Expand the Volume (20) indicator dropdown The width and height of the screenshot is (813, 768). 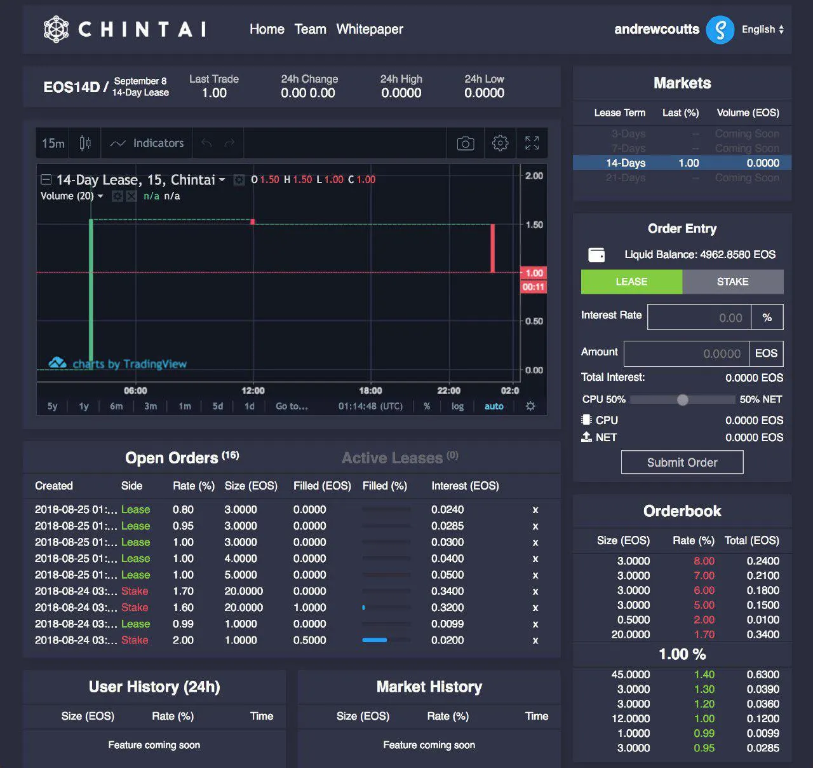pyautogui.click(x=100, y=196)
